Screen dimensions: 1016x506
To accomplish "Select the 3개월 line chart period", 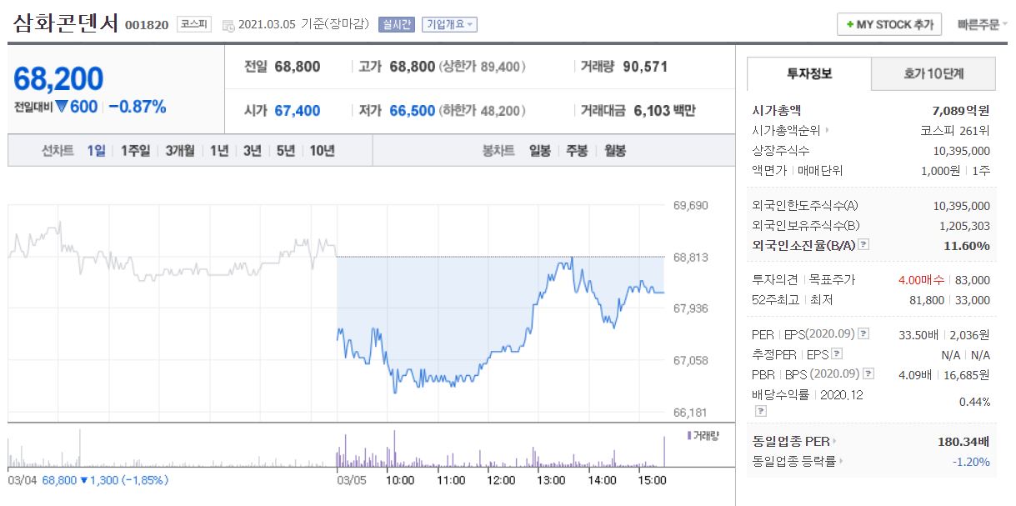I will tap(180, 151).
